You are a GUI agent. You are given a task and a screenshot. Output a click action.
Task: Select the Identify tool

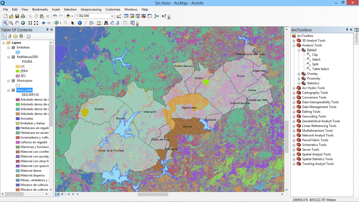(x=80, y=23)
